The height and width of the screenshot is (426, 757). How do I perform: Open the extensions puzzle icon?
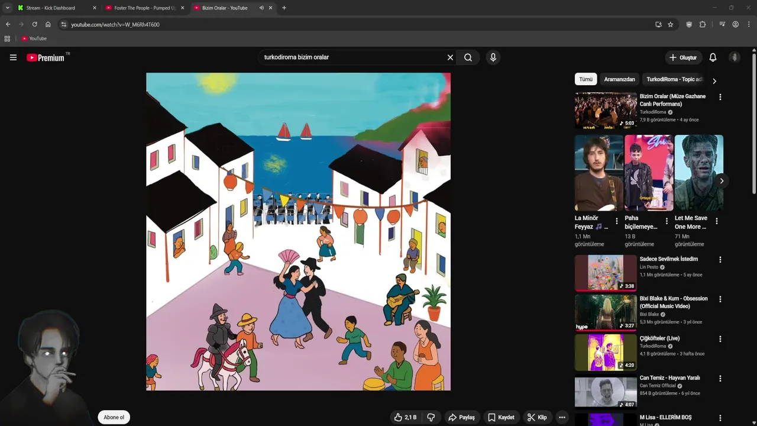(703, 24)
